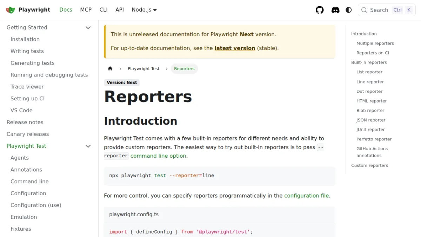Open the Discord server icon
Screen dimensions: 421x237
click(x=335, y=10)
